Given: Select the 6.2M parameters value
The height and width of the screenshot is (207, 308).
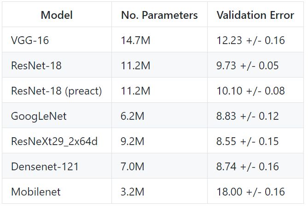Looking at the screenshot, I should point(133,116).
